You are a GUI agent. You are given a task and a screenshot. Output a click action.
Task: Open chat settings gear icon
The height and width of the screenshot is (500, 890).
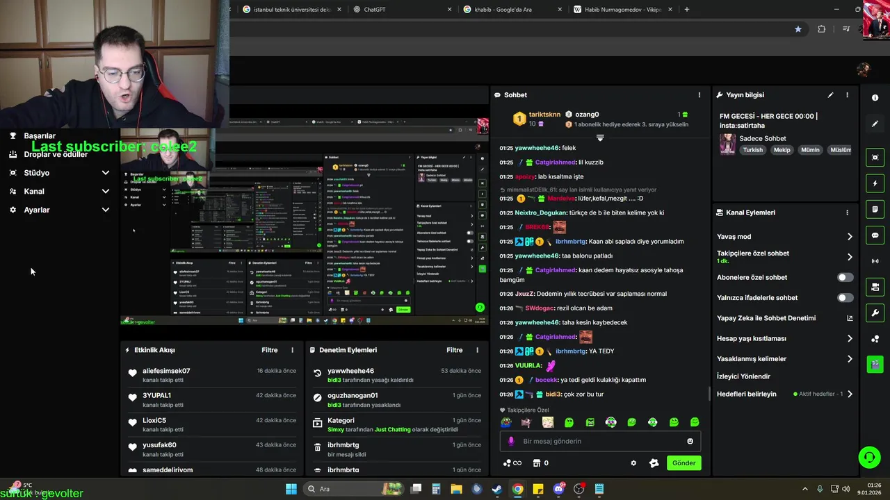tap(633, 463)
